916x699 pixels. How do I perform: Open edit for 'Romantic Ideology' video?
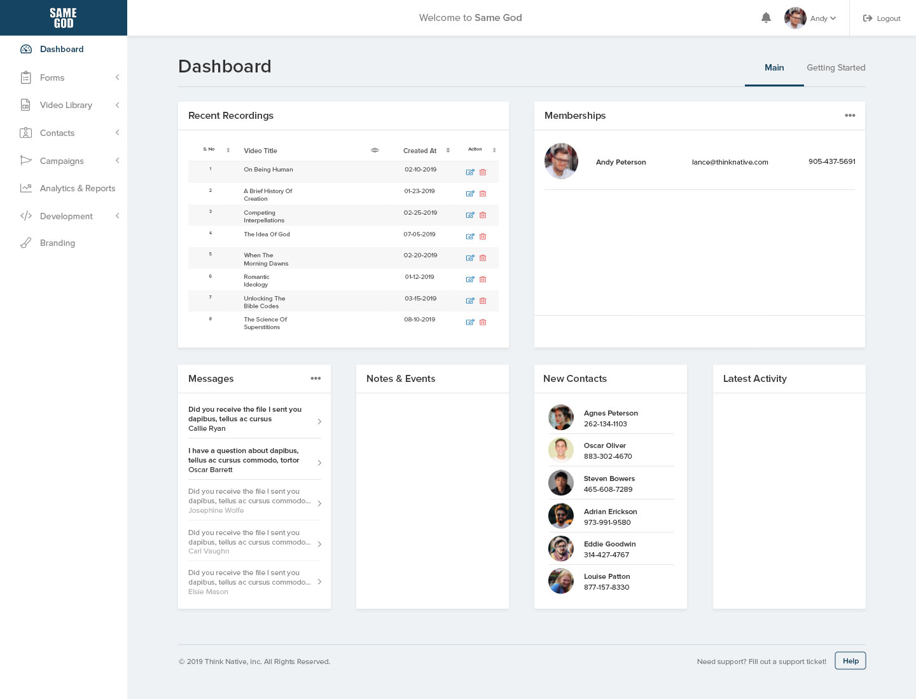(x=470, y=280)
